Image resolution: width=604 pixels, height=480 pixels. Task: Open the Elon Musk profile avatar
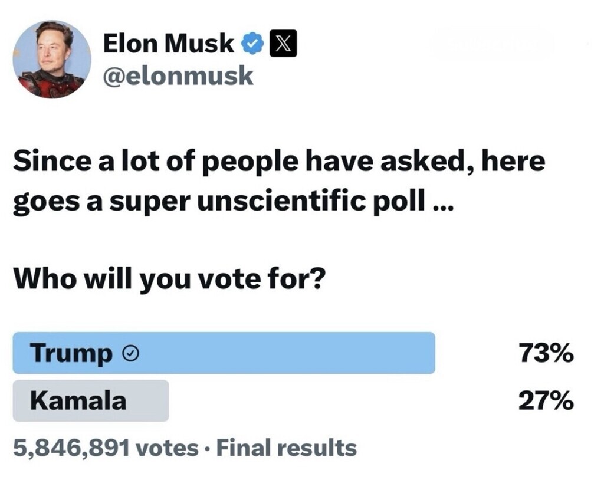52,59
